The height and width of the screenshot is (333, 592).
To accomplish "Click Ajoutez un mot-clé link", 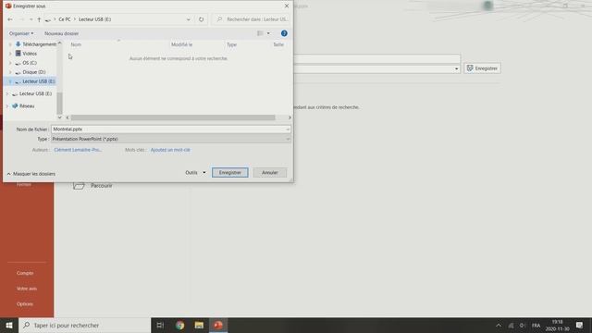I will point(170,150).
